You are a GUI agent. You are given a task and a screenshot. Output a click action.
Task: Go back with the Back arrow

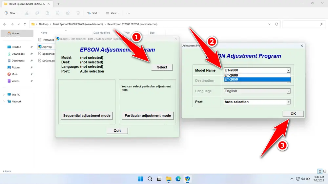[x=5, y=24]
